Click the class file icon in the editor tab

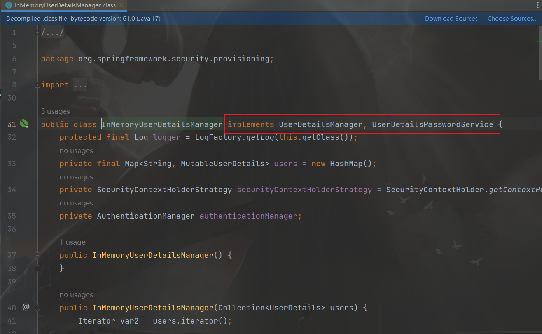pyautogui.click(x=9, y=5)
